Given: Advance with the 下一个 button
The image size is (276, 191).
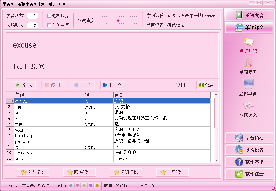Looking at the screenshot, I should [112, 85].
